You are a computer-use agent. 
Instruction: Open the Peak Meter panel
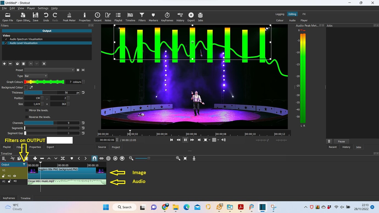pos(69,17)
